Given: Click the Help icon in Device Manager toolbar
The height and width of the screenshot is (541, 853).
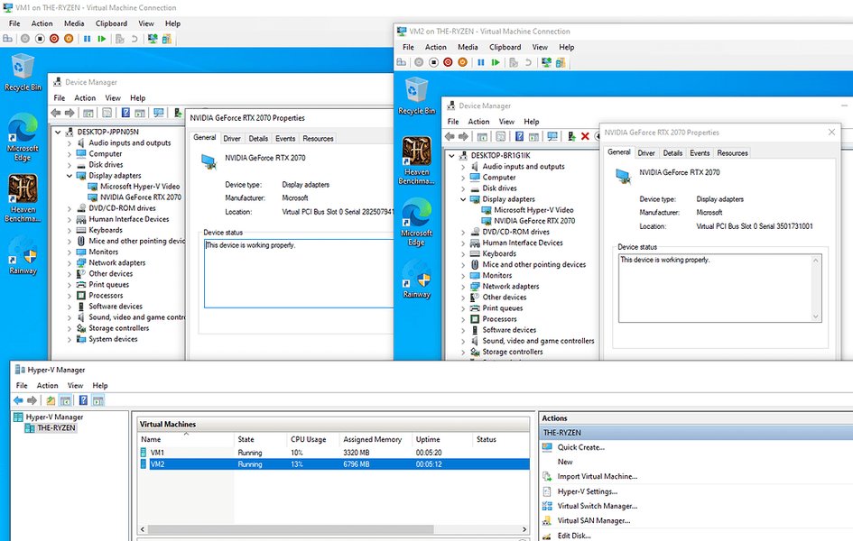Looking at the screenshot, I should (x=126, y=112).
